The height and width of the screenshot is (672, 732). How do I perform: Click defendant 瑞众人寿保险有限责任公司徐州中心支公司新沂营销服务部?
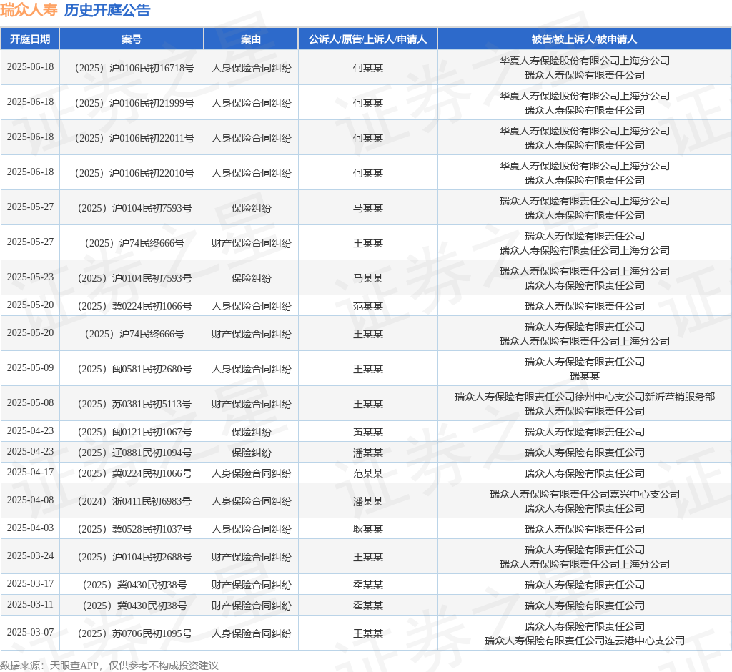(585, 397)
